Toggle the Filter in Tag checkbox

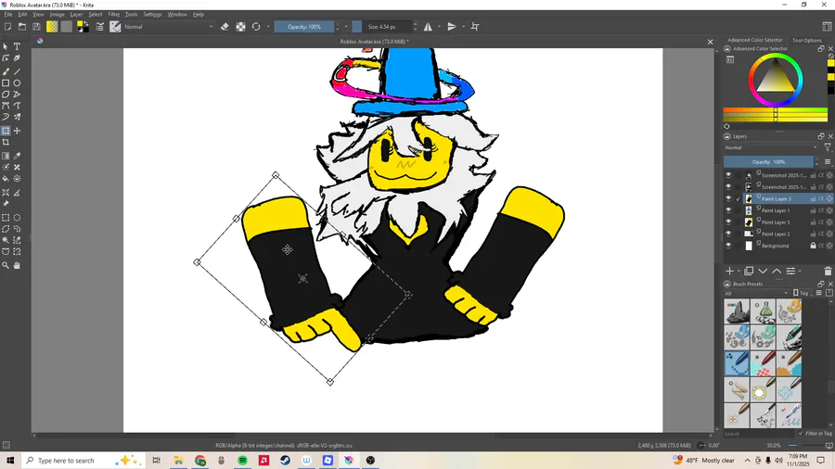coord(801,434)
